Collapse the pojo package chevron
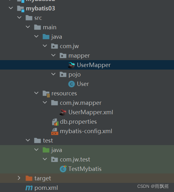 (53, 74)
